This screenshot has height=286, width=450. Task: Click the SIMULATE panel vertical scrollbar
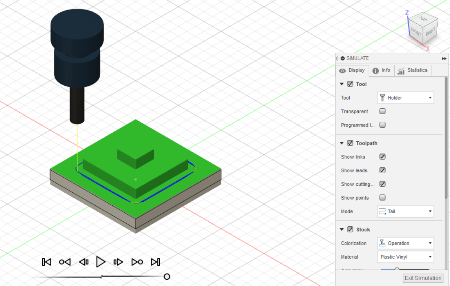(446, 138)
